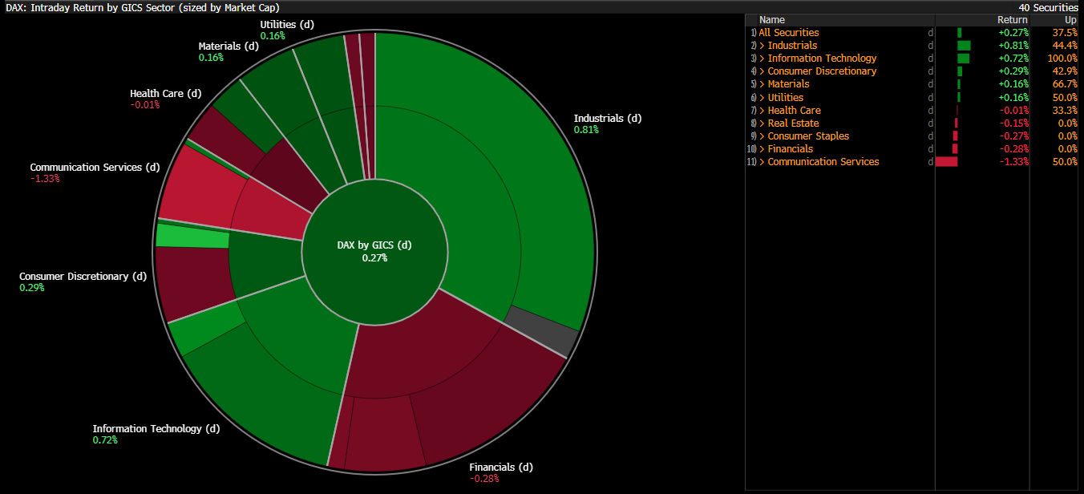
Task: Click the +0.27% return for All Securities
Action: point(1013,33)
